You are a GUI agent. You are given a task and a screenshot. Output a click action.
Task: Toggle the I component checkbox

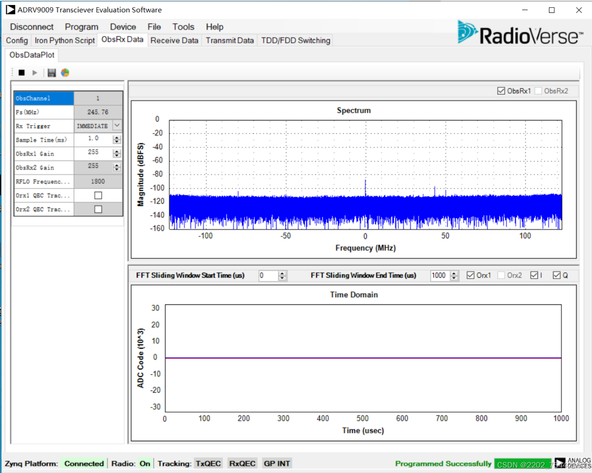(534, 275)
